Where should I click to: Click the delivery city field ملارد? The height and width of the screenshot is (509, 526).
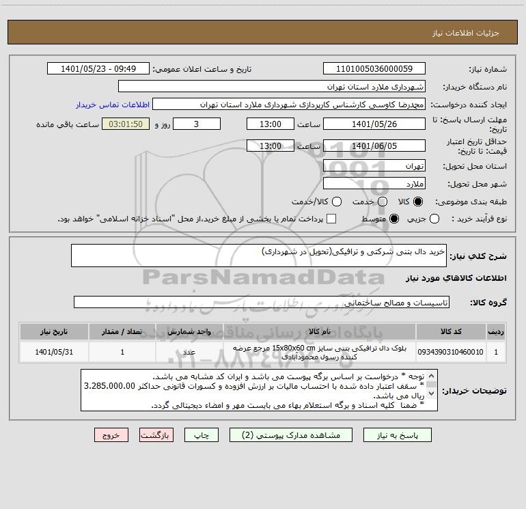pos(374,183)
